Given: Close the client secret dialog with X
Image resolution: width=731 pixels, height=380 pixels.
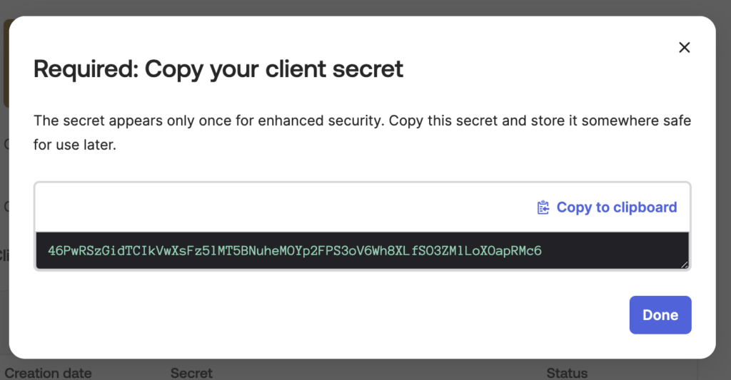Looking at the screenshot, I should (x=684, y=48).
